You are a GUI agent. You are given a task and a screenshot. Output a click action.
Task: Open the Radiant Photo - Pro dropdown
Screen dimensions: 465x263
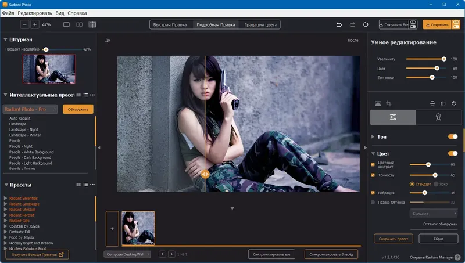pyautogui.click(x=30, y=109)
